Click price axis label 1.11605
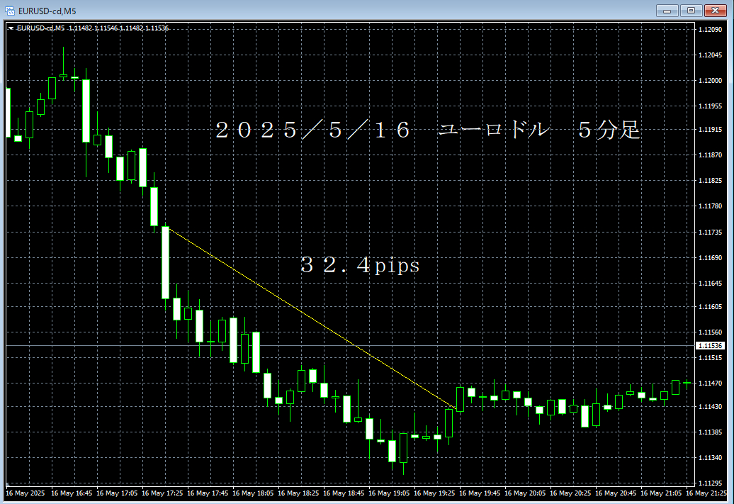Image resolution: width=734 pixels, height=504 pixels. click(710, 307)
